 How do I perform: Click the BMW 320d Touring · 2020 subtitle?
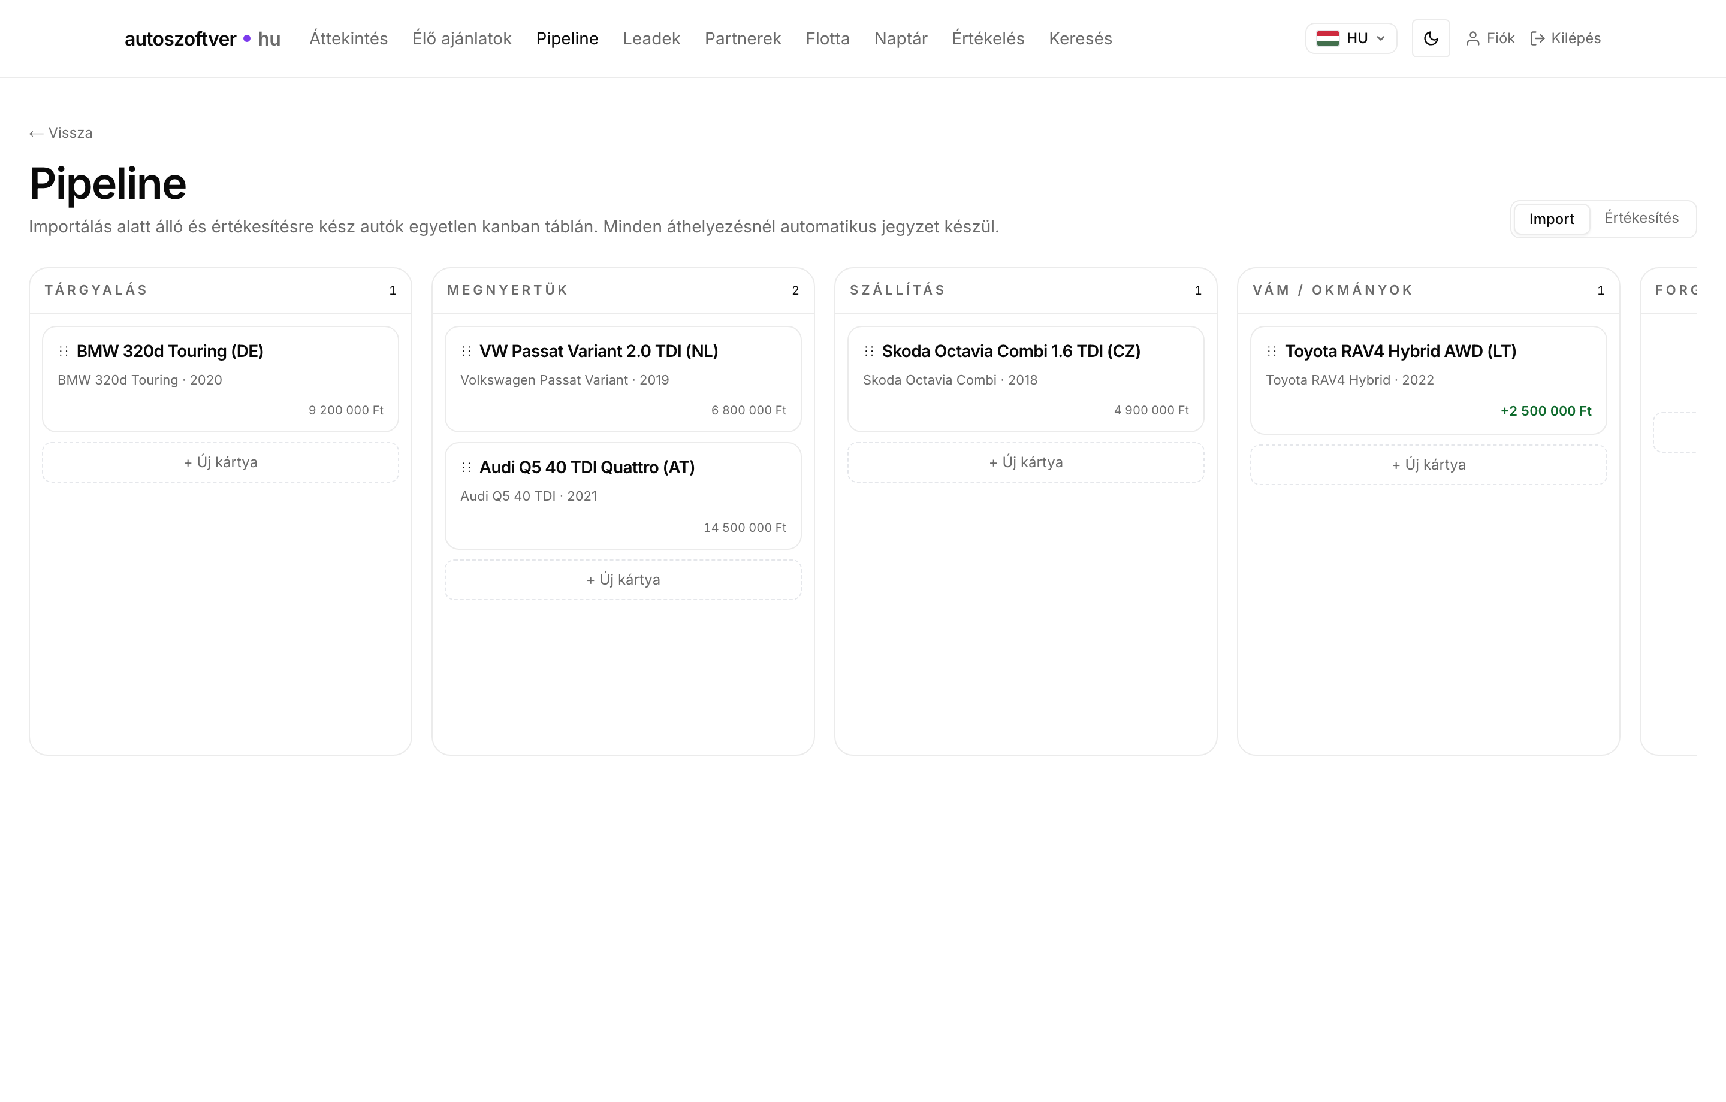click(140, 380)
